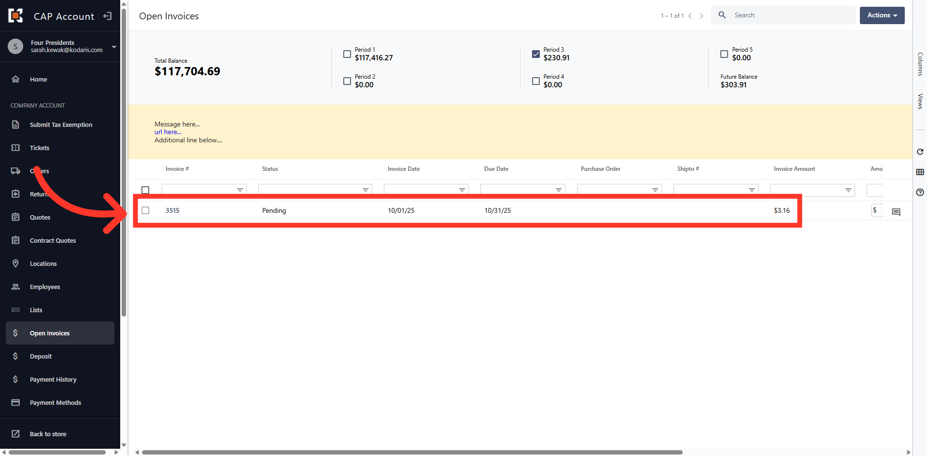The height and width of the screenshot is (456, 927).
Task: Open the Payment History menu item
Action: tap(60, 379)
